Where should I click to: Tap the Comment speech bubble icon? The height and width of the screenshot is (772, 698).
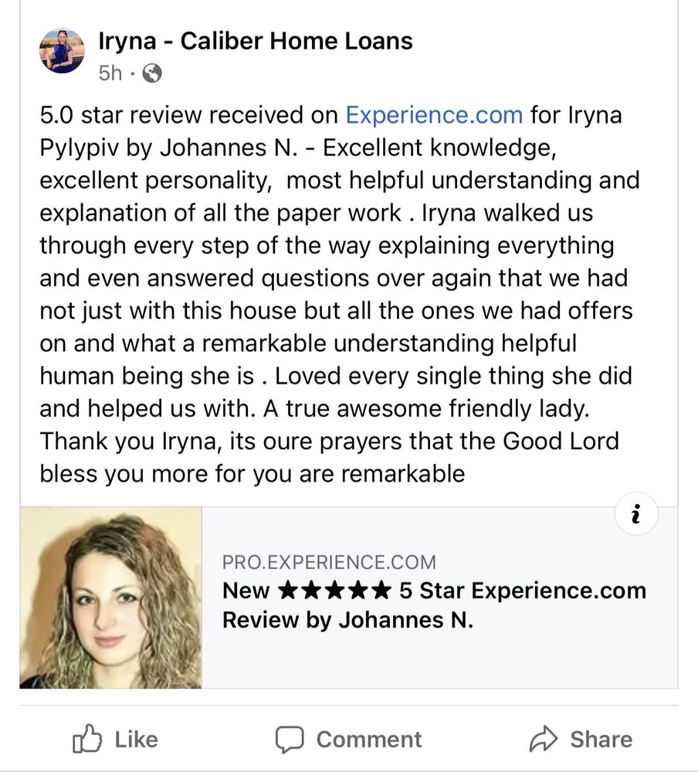pyautogui.click(x=290, y=739)
